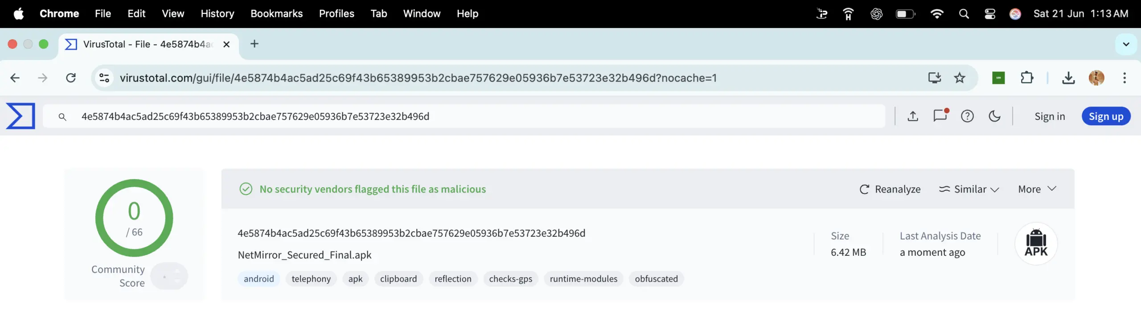Open the Apple menu
This screenshot has height=320, width=1141.
point(19,13)
